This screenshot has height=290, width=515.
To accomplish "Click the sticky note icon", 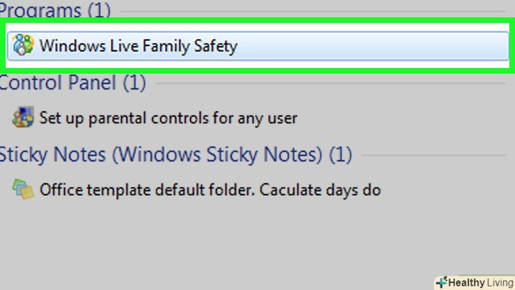I will tap(23, 189).
